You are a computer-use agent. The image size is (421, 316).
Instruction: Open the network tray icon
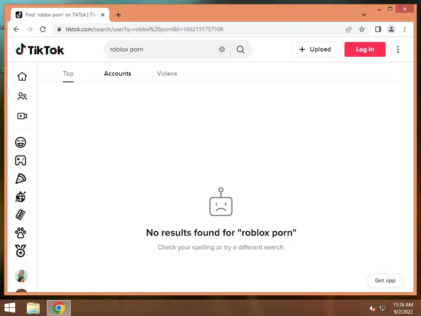click(382, 308)
